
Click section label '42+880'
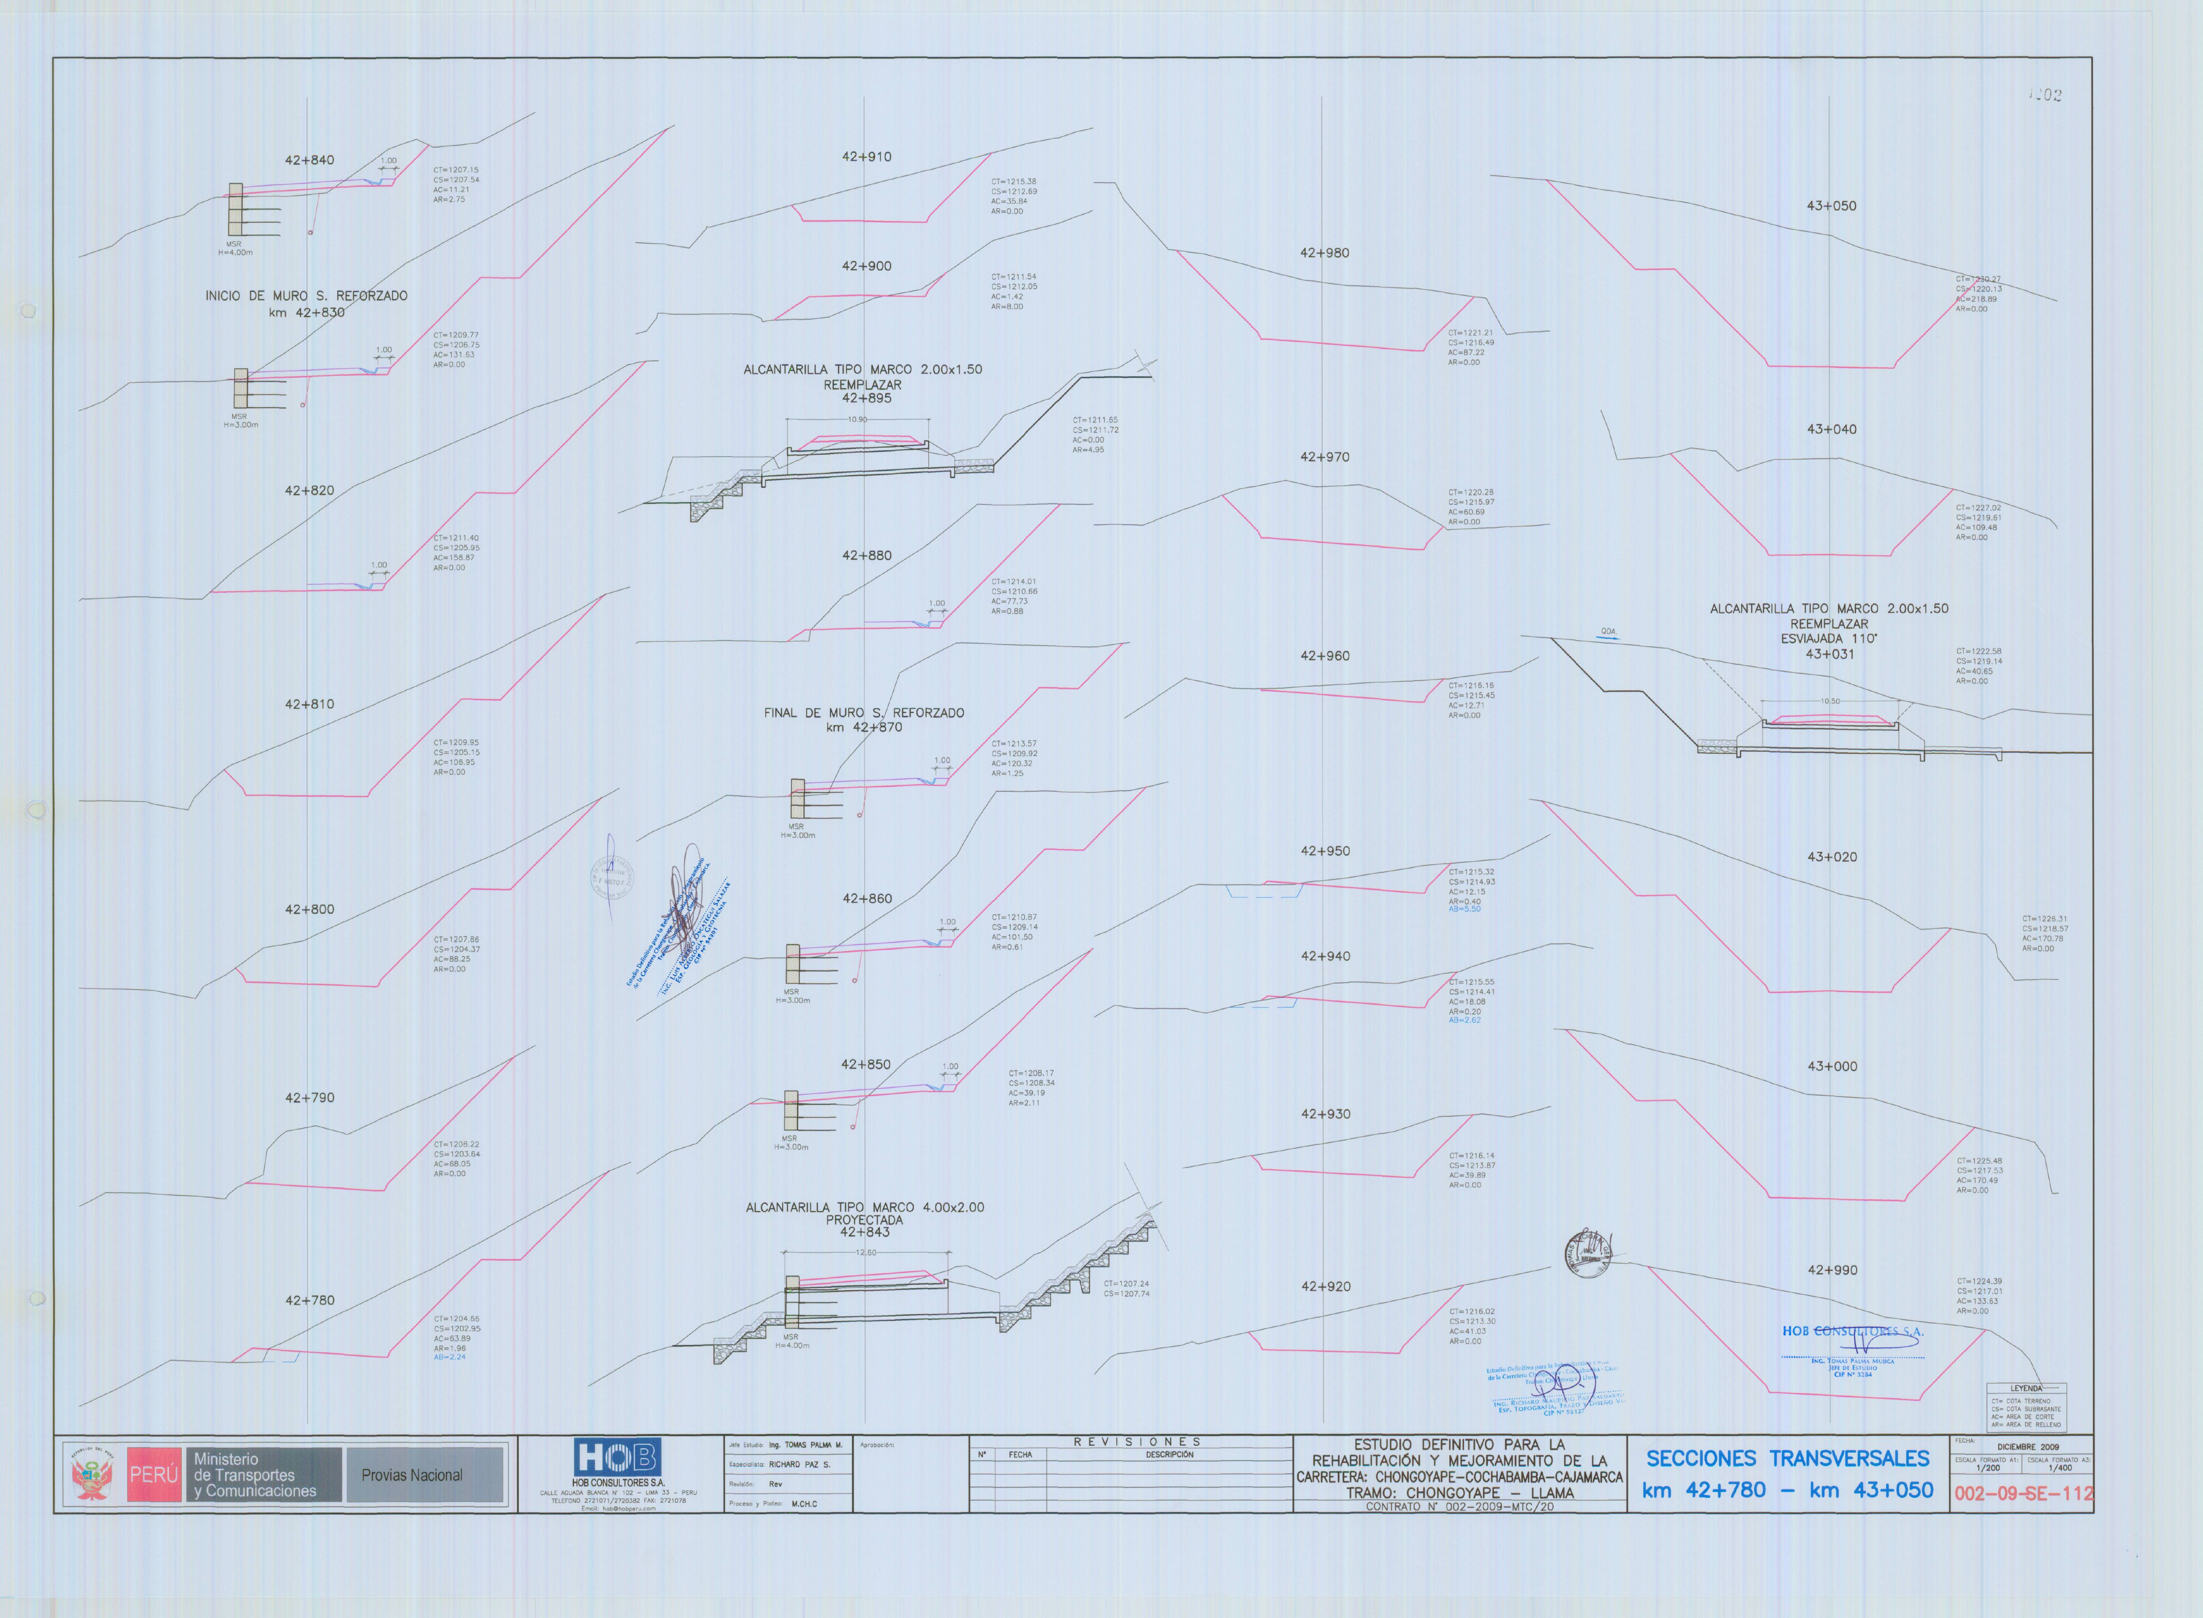pyautogui.click(x=867, y=555)
